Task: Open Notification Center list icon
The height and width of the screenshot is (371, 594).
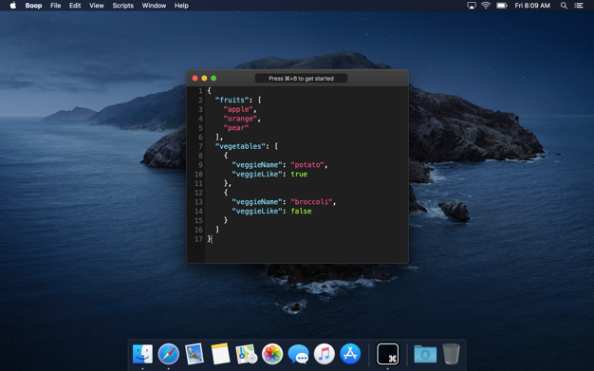Action: click(x=579, y=6)
